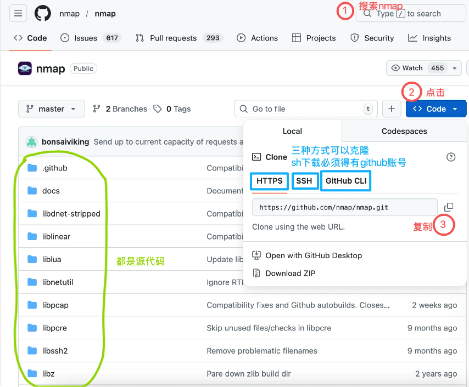469x387 pixels.
Task: Switch to the Codespaces tab
Action: (x=404, y=131)
